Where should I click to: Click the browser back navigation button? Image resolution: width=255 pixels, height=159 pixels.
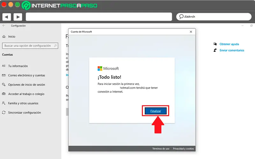click(x=6, y=17)
